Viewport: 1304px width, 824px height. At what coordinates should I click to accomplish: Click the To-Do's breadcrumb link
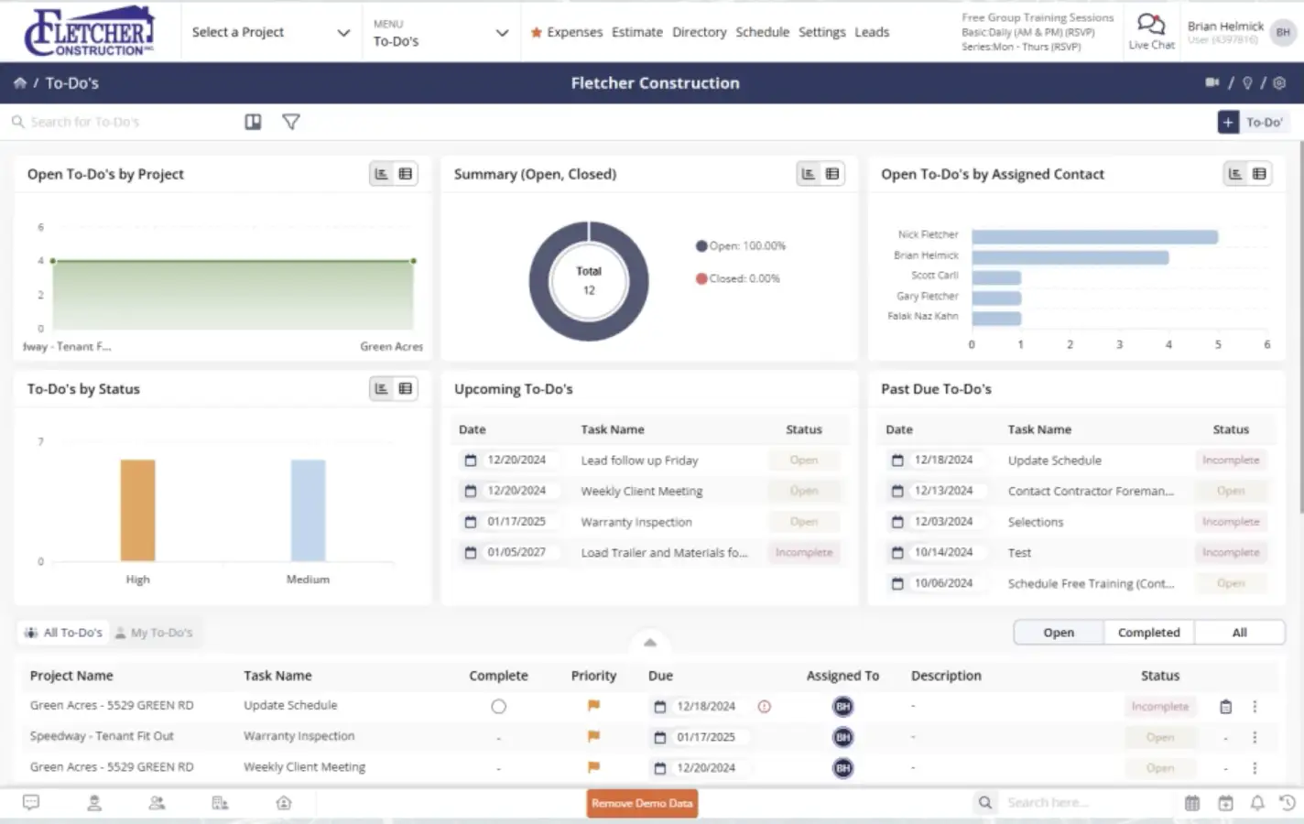coord(71,83)
